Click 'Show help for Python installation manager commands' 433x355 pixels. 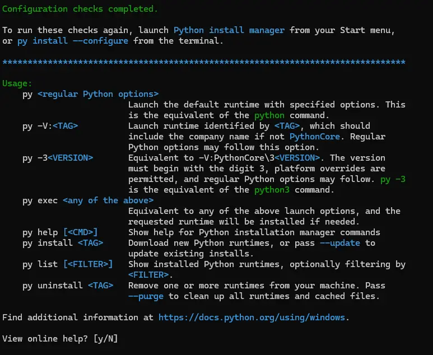[254, 232]
